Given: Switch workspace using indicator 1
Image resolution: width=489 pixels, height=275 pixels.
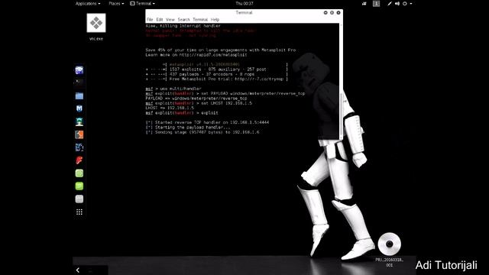Looking at the screenshot, I should (x=376, y=3).
